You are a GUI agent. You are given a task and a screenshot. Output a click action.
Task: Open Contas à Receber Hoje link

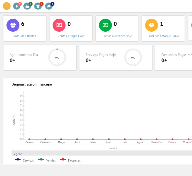[117, 36]
